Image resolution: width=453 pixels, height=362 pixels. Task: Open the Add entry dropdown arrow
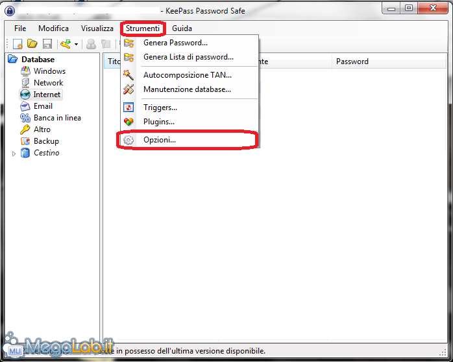pyautogui.click(x=77, y=44)
